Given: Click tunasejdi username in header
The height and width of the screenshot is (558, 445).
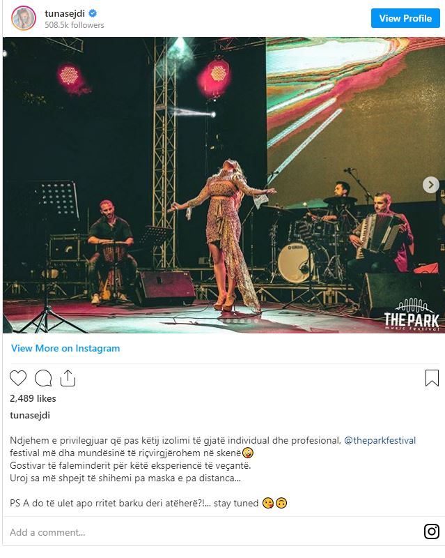Looking at the screenshot, I should (x=65, y=13).
